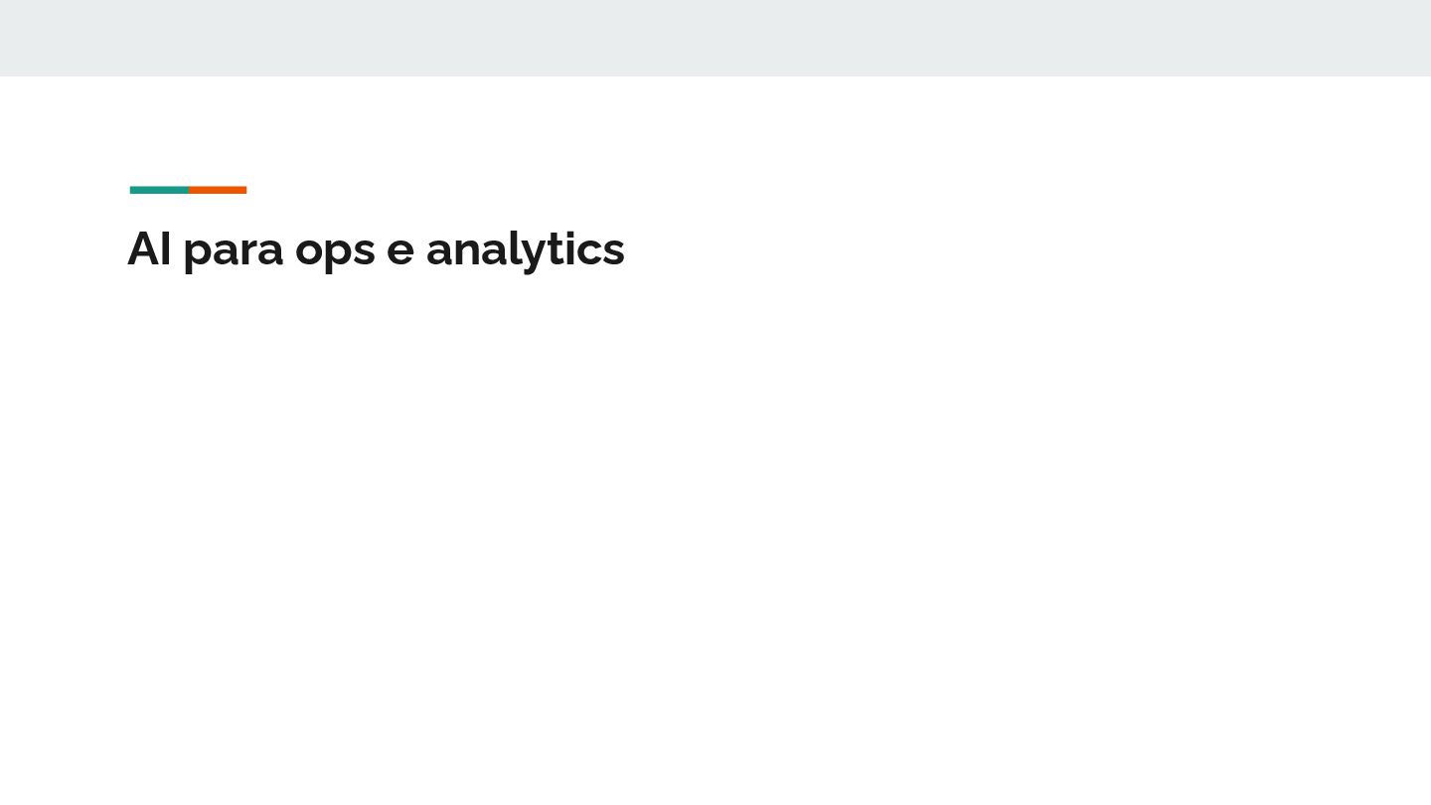Screen dimensions: 1431x805
Task: Click the capital "A" starting the title
Action: (143, 248)
